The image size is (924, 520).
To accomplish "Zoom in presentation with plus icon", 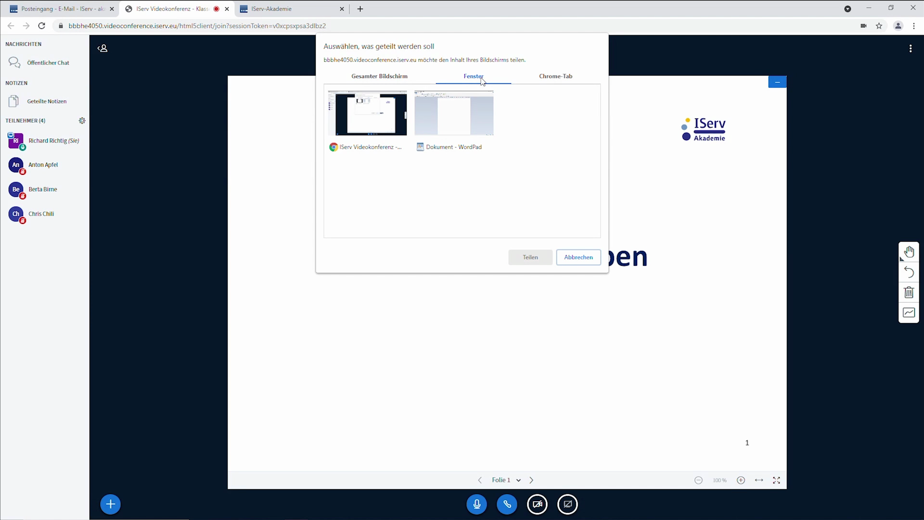I will click(741, 480).
